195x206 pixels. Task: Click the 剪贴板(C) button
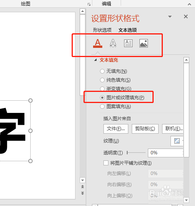[x=145, y=129]
